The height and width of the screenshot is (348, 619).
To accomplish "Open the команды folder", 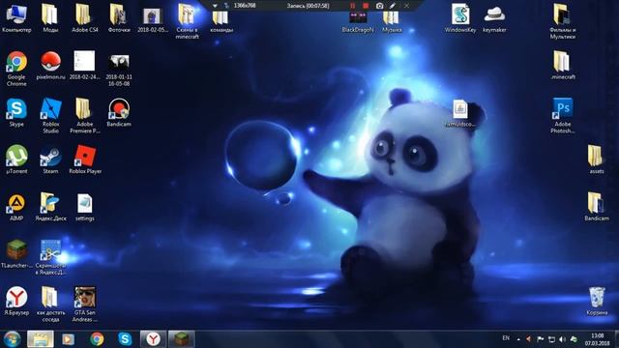I will tap(221, 20).
